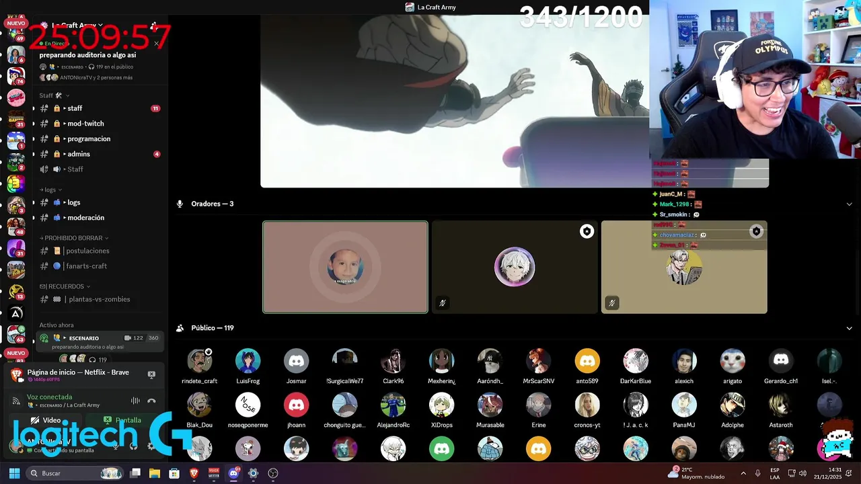Open the admins channel
861x484 pixels.
(99, 154)
